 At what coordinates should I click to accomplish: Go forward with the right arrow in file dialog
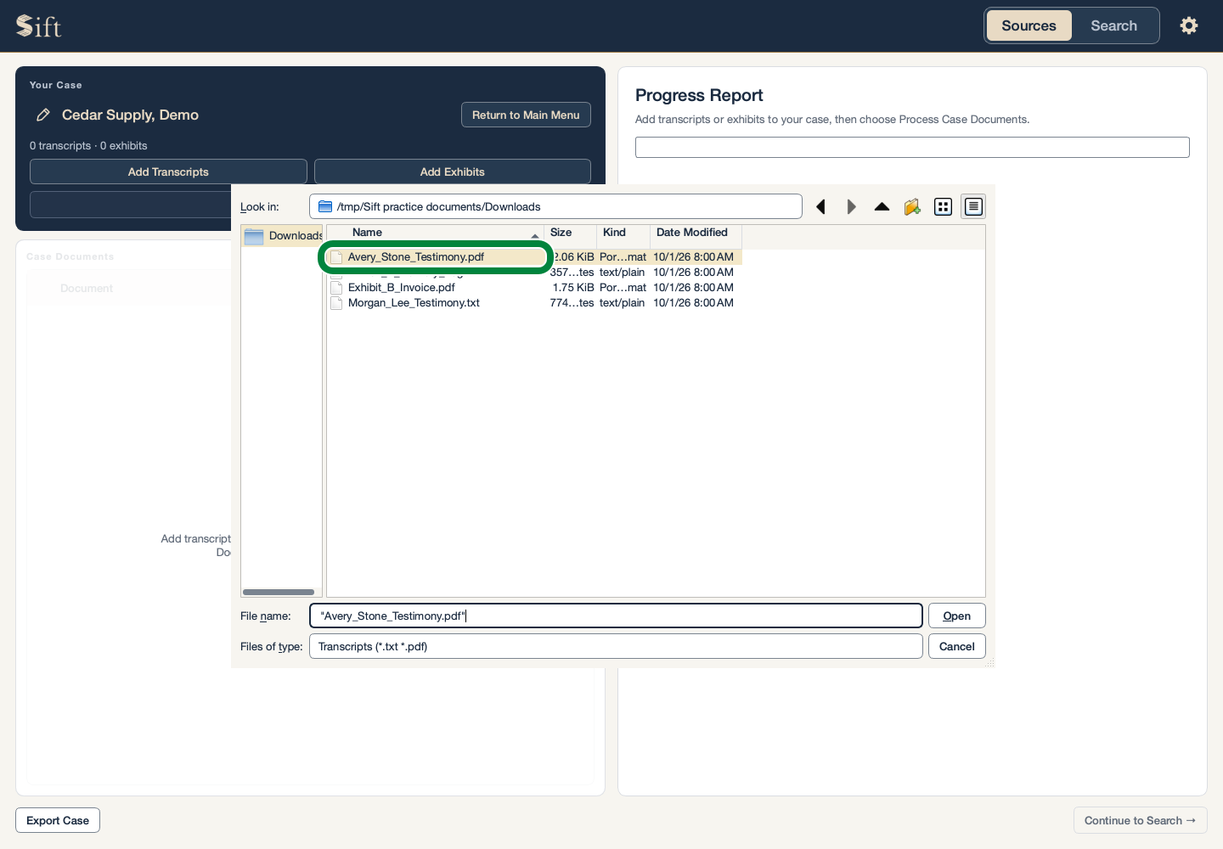[x=851, y=207]
